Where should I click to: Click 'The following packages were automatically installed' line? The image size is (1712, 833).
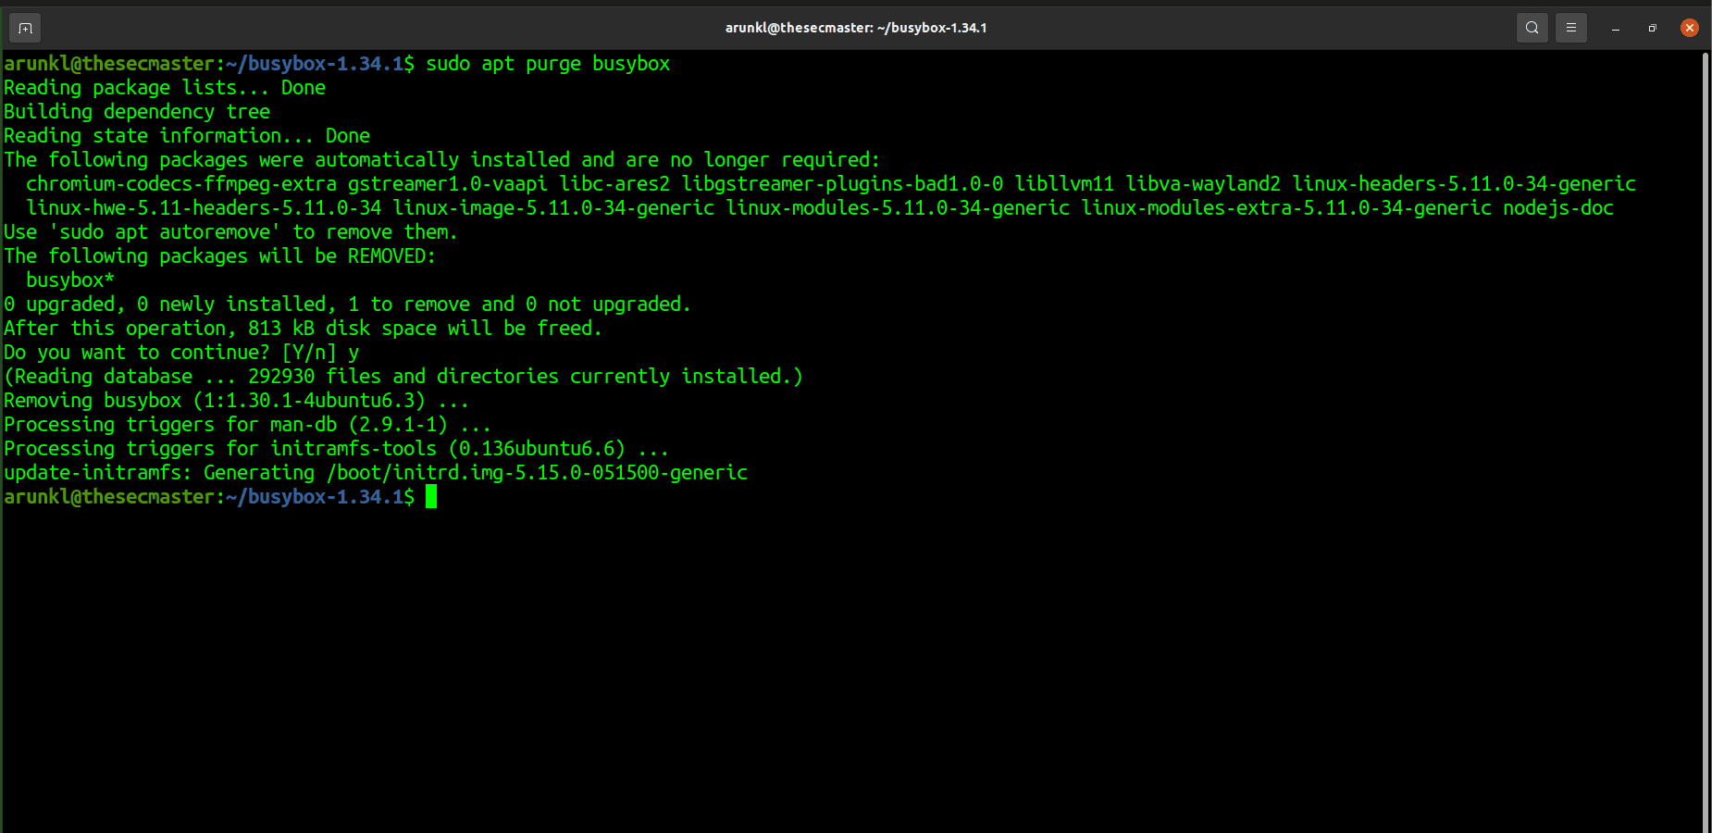[441, 160]
